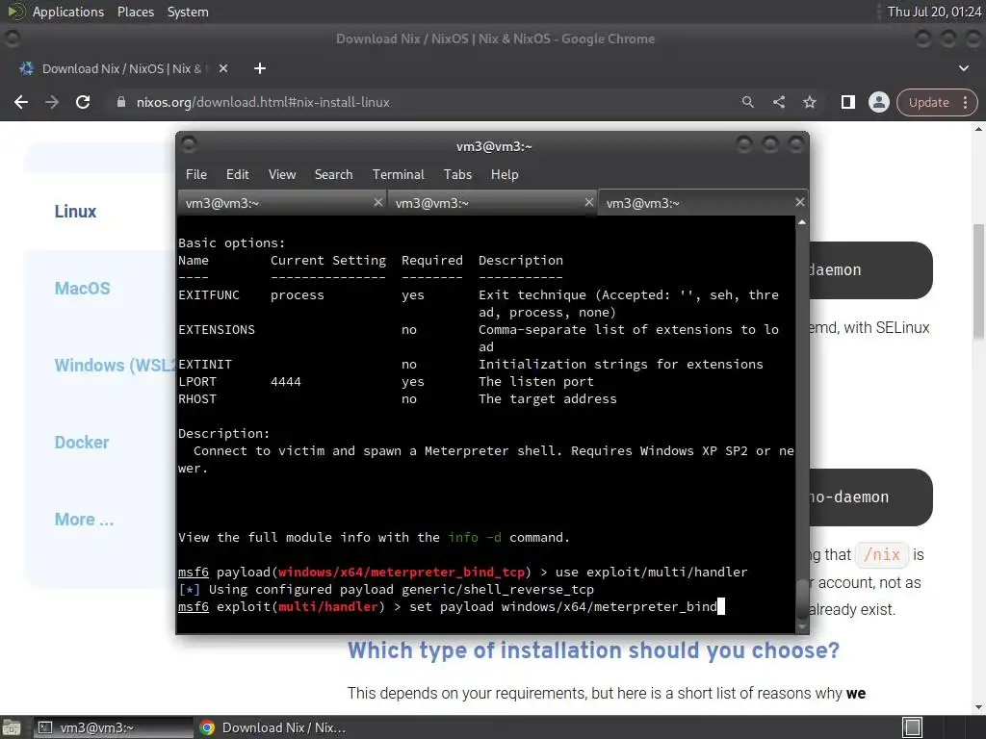Click the 'RHOST' row in terminal
This screenshot has width=986, height=739.
[x=398, y=399]
